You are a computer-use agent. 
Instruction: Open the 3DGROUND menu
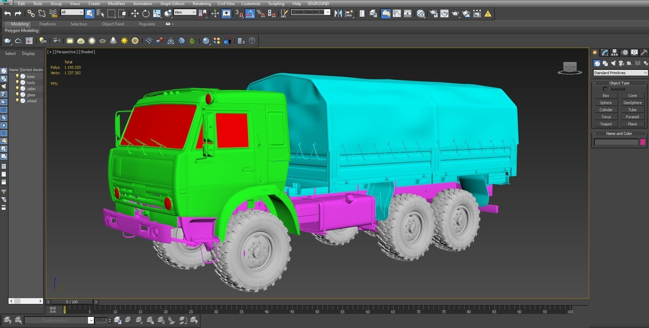click(x=318, y=4)
